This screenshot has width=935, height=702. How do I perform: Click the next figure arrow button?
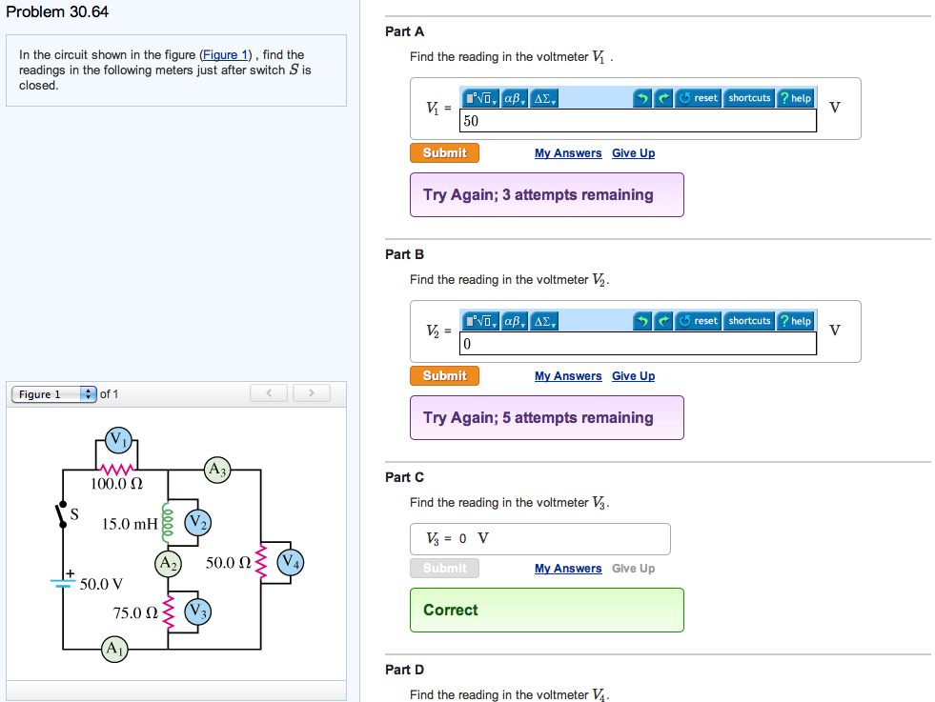click(311, 393)
